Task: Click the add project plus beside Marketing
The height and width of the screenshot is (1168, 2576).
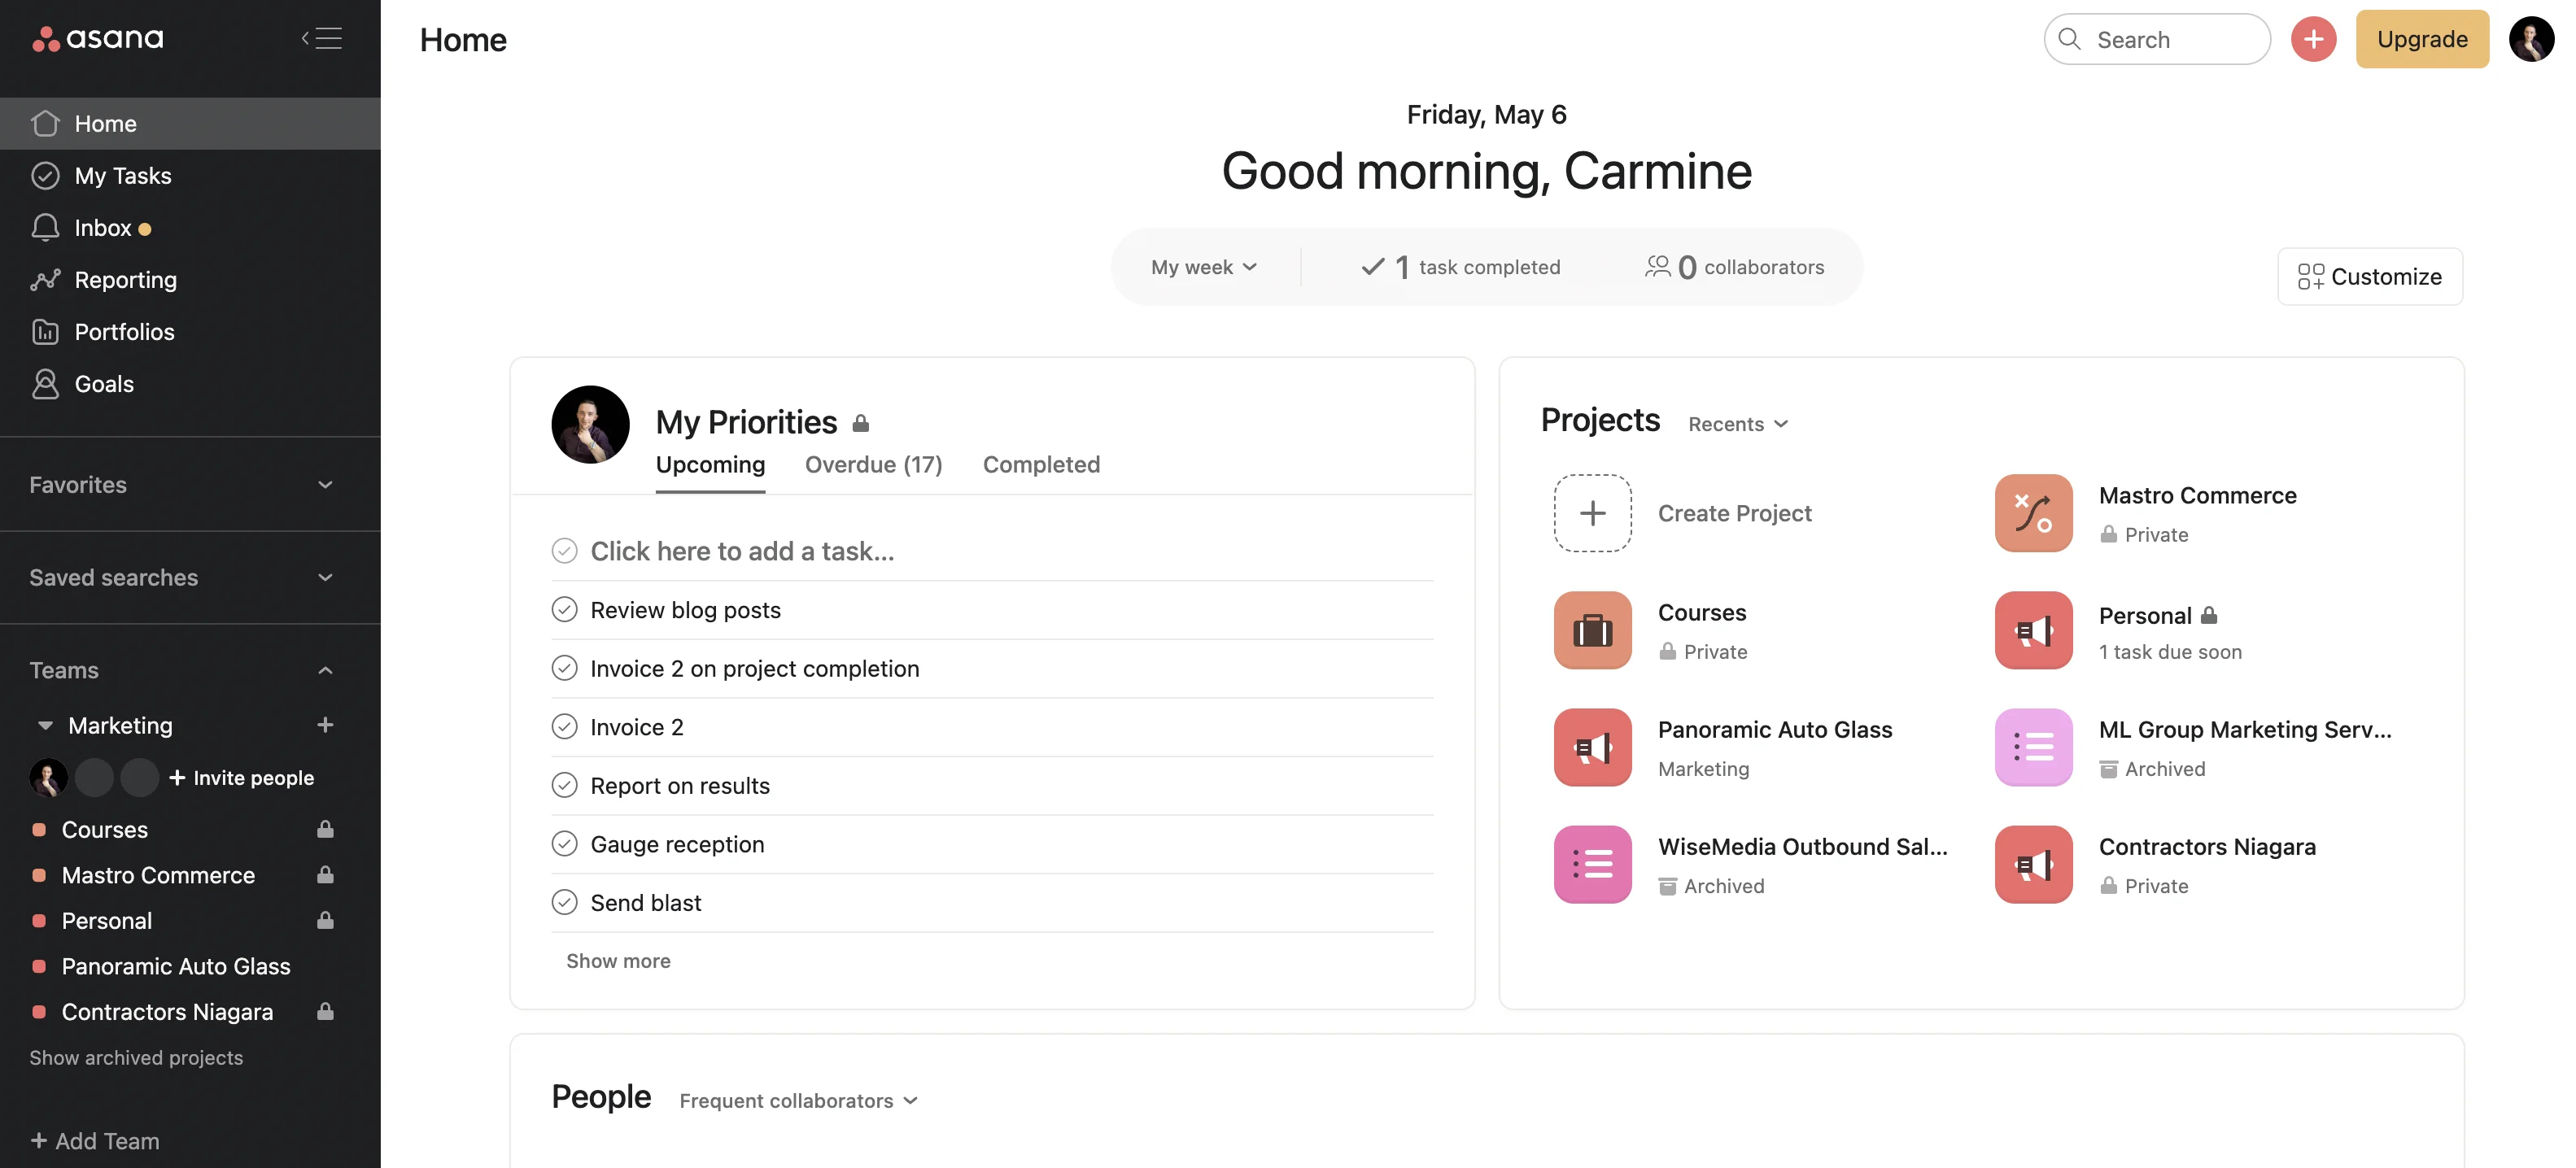Action: pyautogui.click(x=325, y=725)
